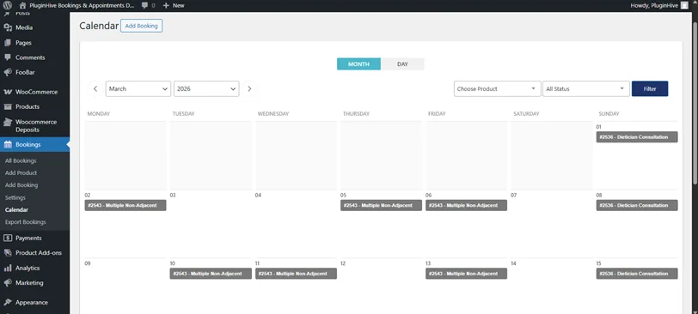Open Add Product submenu item
This screenshot has width=698, height=314.
coord(21,172)
